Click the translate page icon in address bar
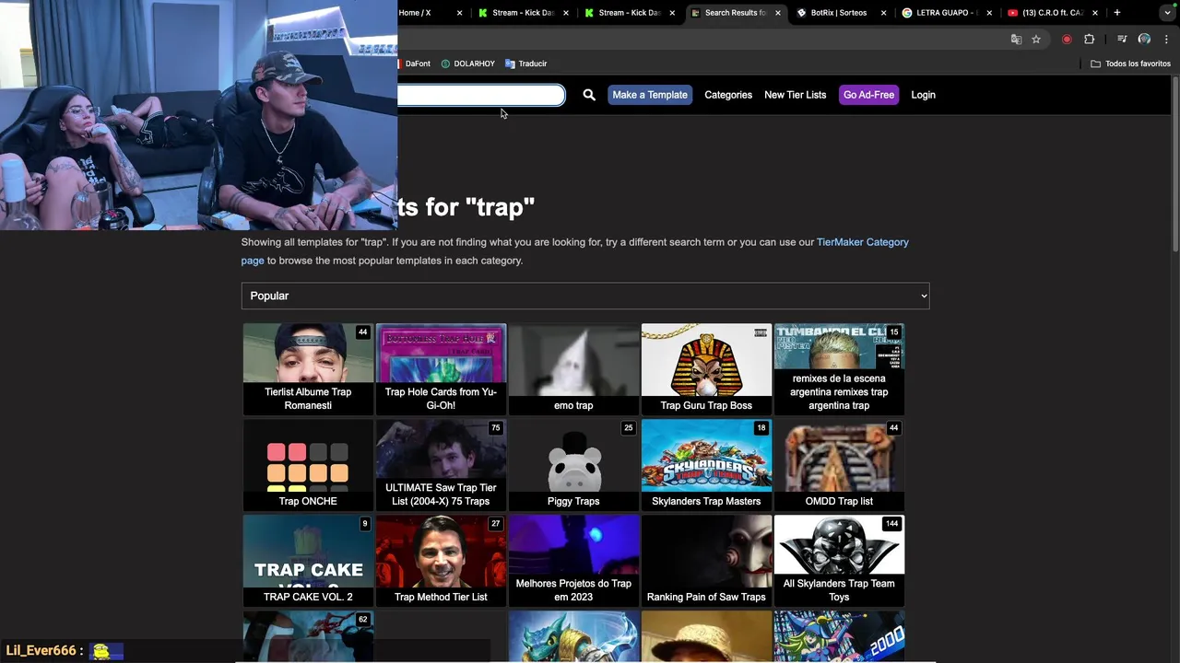The image size is (1180, 663). point(1016,40)
